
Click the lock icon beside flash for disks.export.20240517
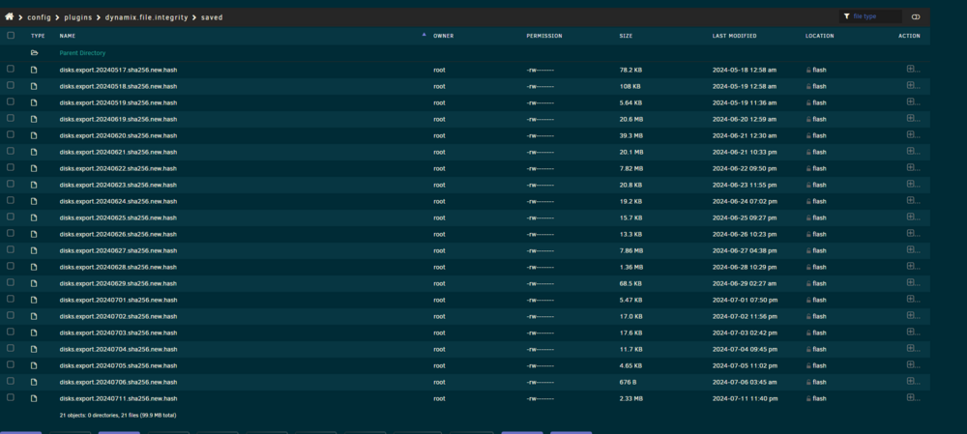[808, 70]
